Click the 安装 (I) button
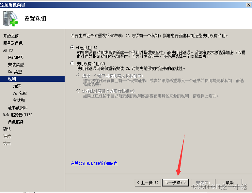 pyautogui.click(x=203, y=183)
